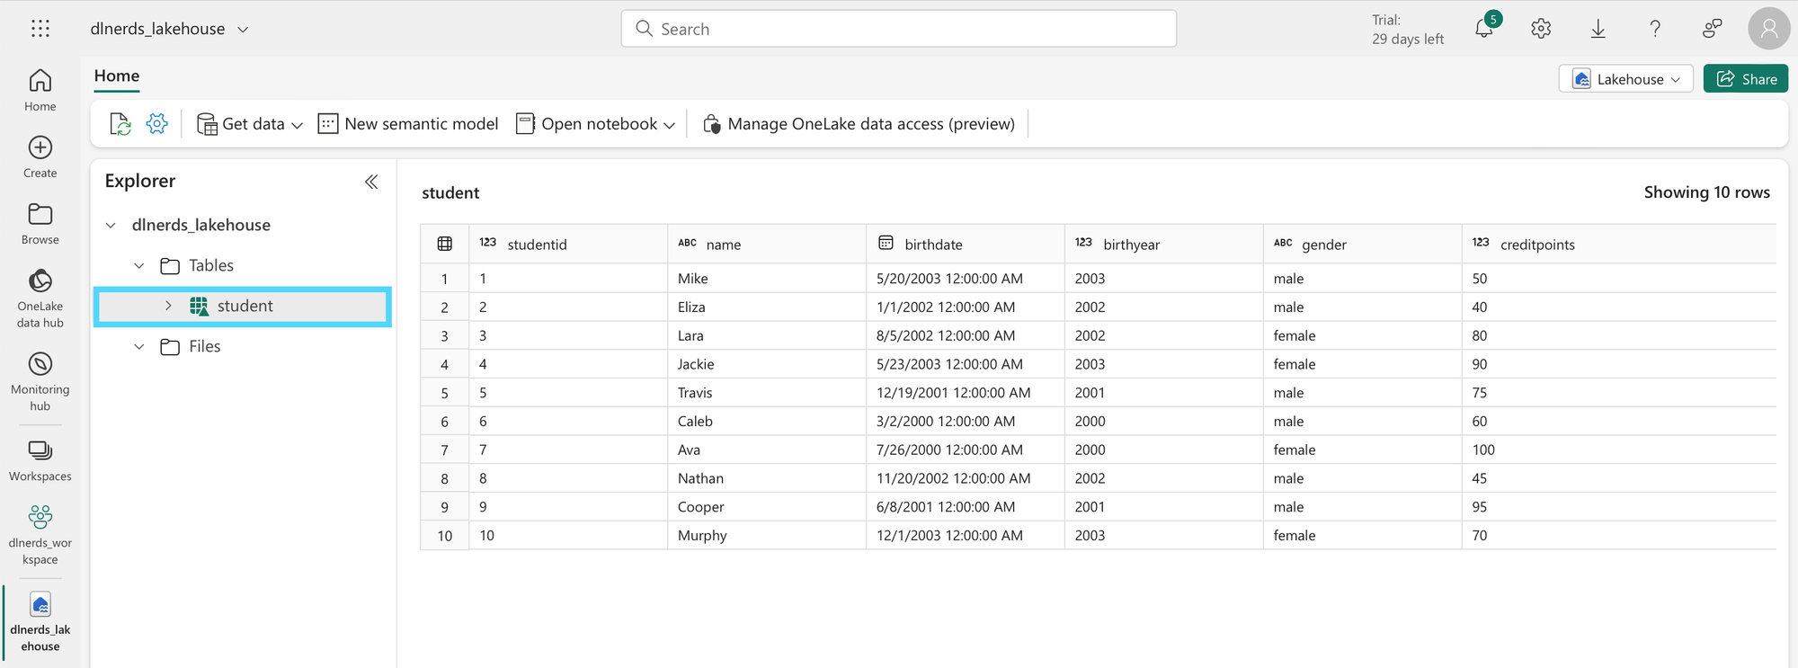Click the name cell 'Eliza'

click(x=767, y=307)
